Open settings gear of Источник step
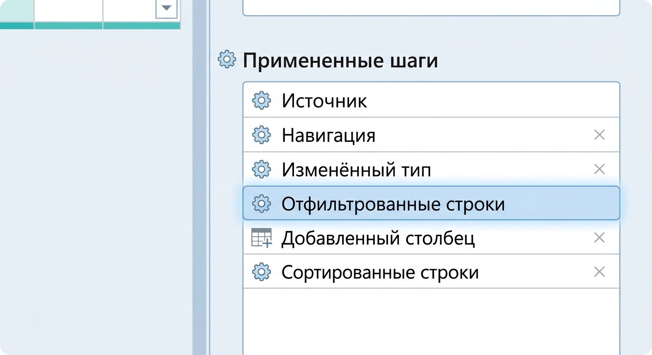 click(x=261, y=100)
